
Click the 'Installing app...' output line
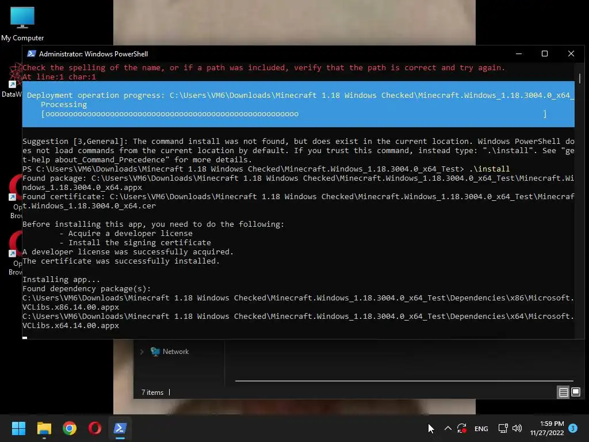pos(61,279)
